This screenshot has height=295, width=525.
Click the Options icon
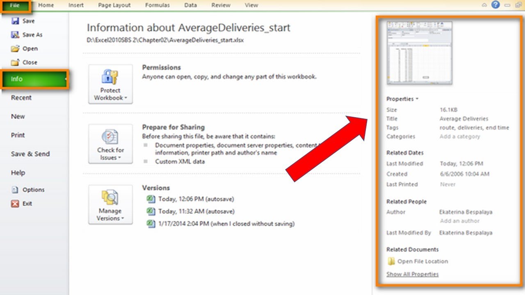(x=15, y=190)
